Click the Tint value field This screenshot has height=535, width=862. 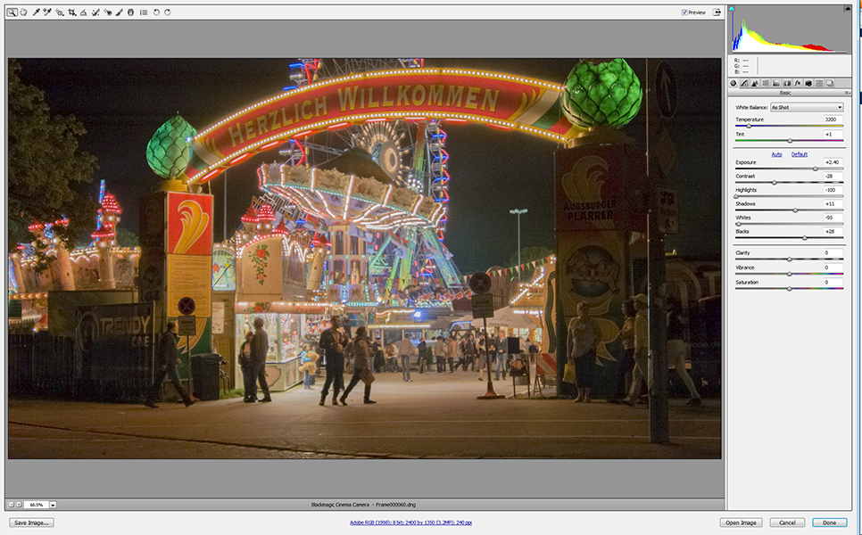pos(833,134)
